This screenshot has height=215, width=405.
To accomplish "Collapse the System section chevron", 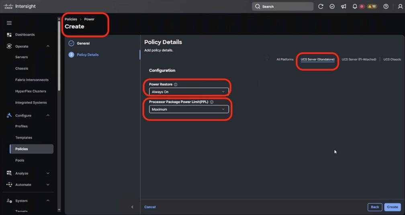I will [x=48, y=201].
